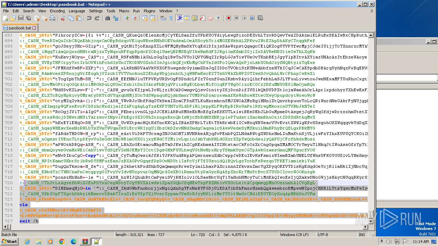The width and height of the screenshot is (438, 246).
Task: Click the 'exit /b' line text
Action: 29,221
